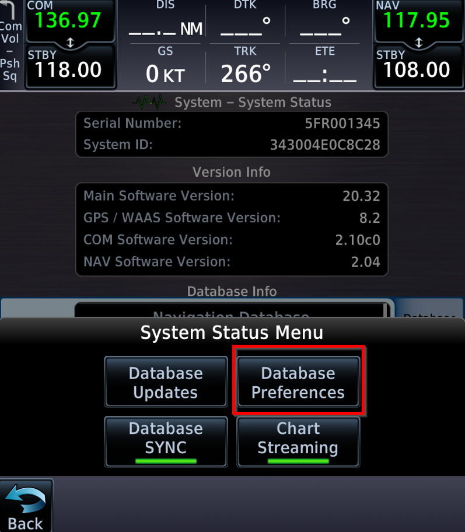Swap COM active and standby frequencies arrow

point(70,43)
